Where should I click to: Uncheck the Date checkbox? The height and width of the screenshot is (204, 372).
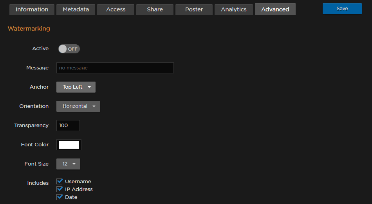pos(60,197)
